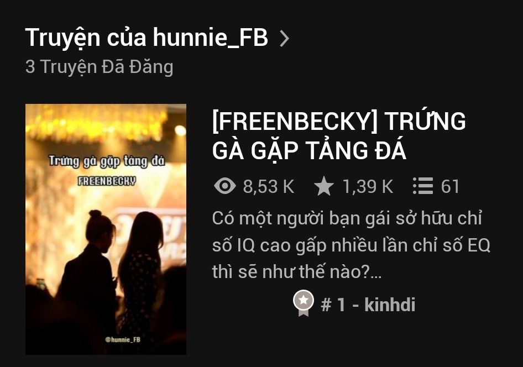Click the 'kinhdi' tag word
This screenshot has height=367, width=523.
390,305
